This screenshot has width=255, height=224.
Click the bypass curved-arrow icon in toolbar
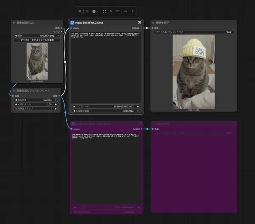point(125,11)
